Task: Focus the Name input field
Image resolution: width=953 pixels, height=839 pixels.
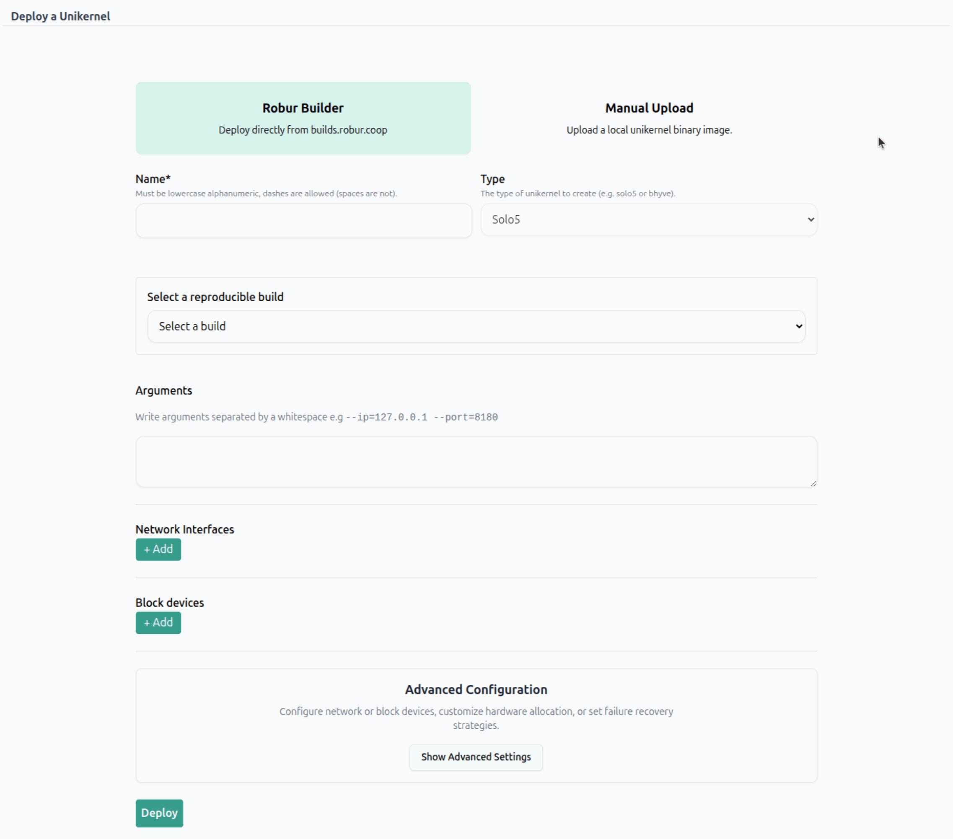Action: click(304, 220)
